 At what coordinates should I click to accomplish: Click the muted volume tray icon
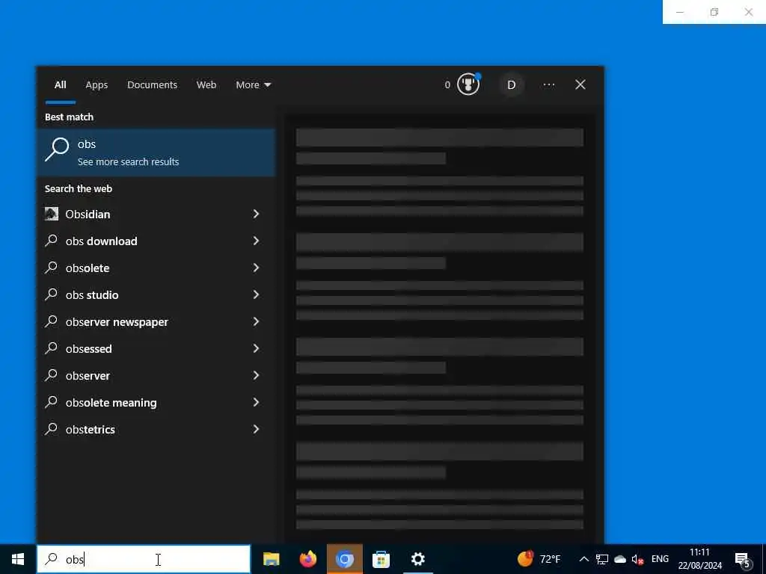coord(637,559)
